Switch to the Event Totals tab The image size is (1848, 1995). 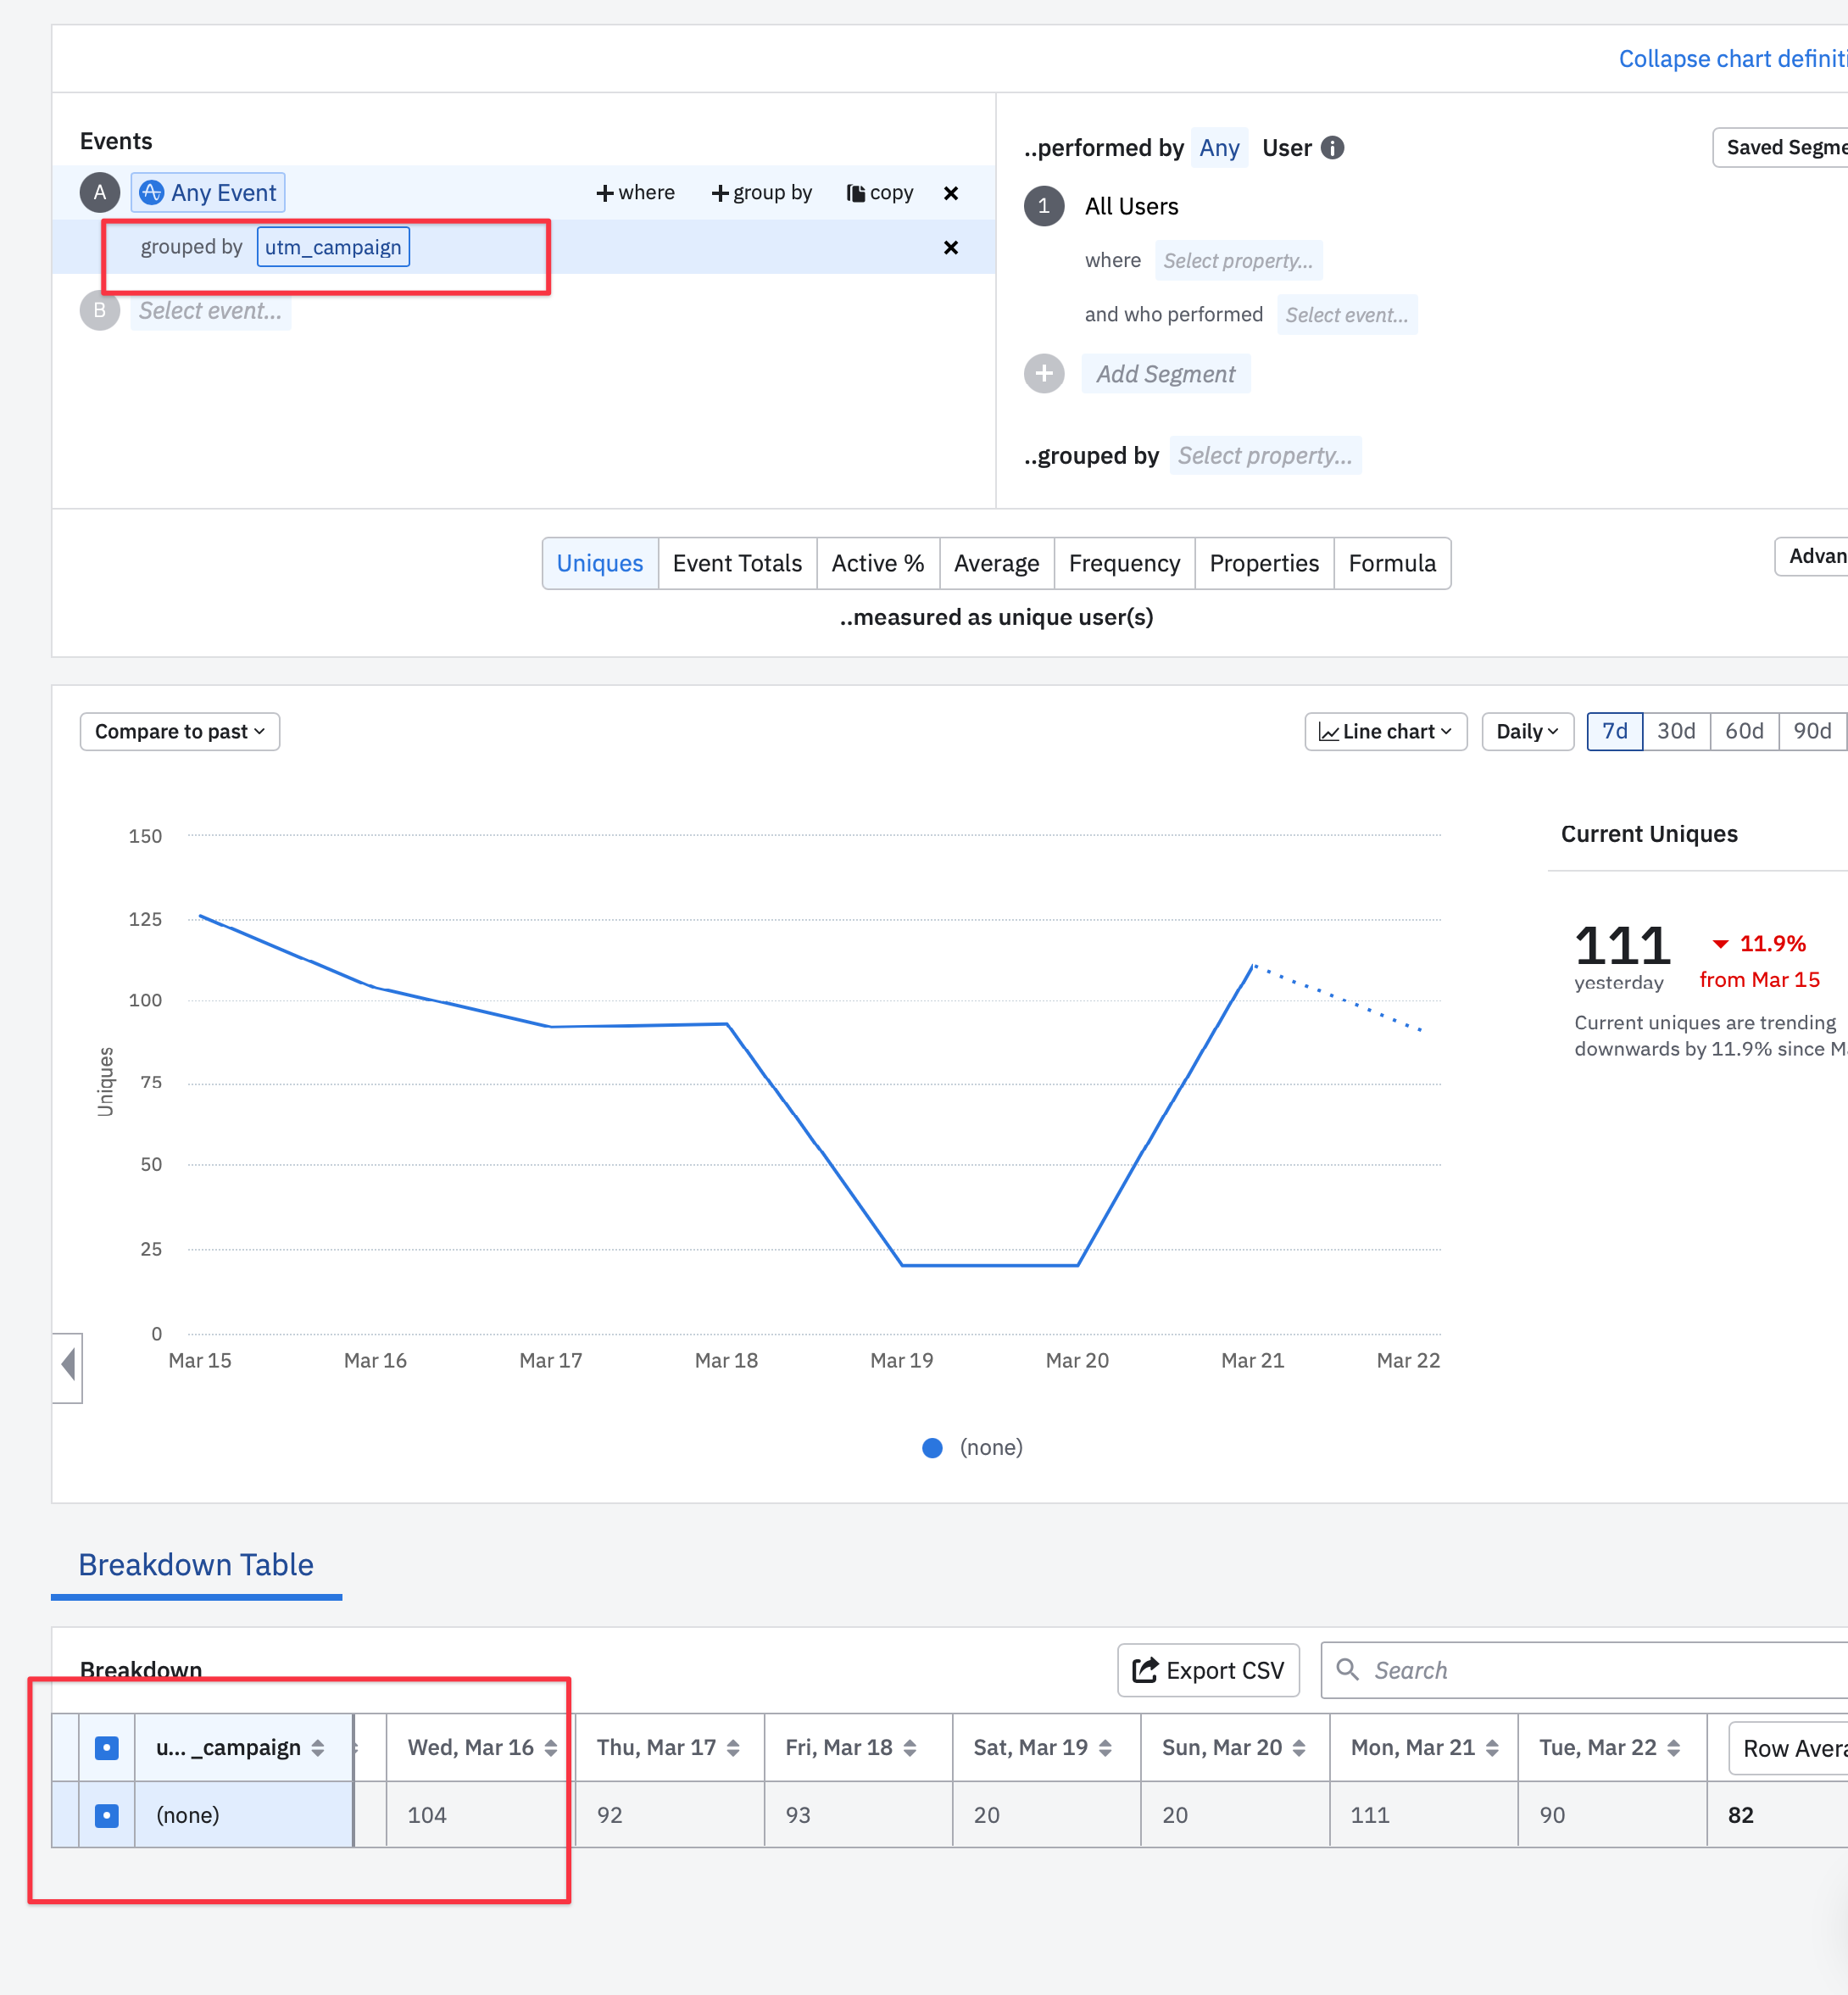[737, 563]
